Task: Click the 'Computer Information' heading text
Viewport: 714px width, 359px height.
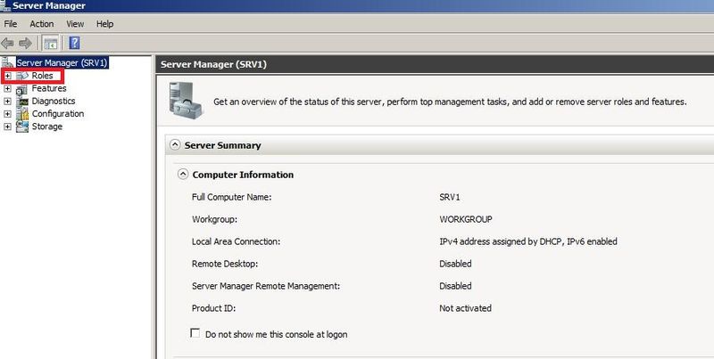Action: tap(243, 175)
